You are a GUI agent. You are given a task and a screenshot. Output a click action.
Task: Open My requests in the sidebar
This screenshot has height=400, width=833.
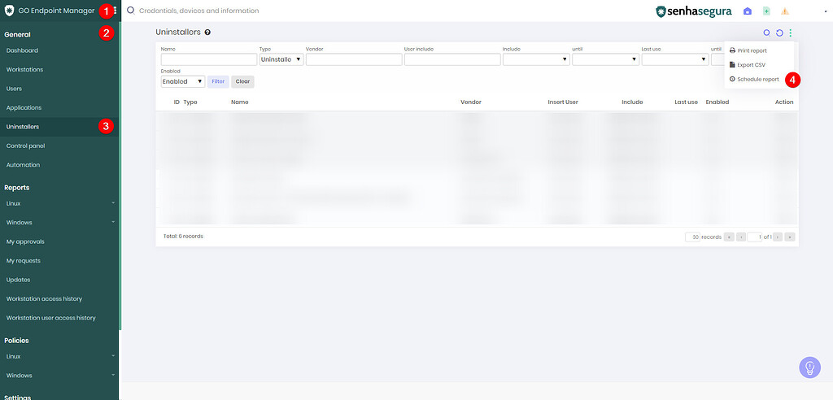click(24, 261)
